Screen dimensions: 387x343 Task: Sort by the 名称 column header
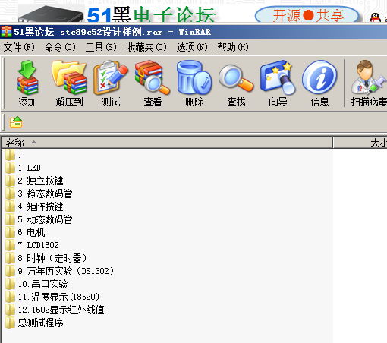point(167,143)
